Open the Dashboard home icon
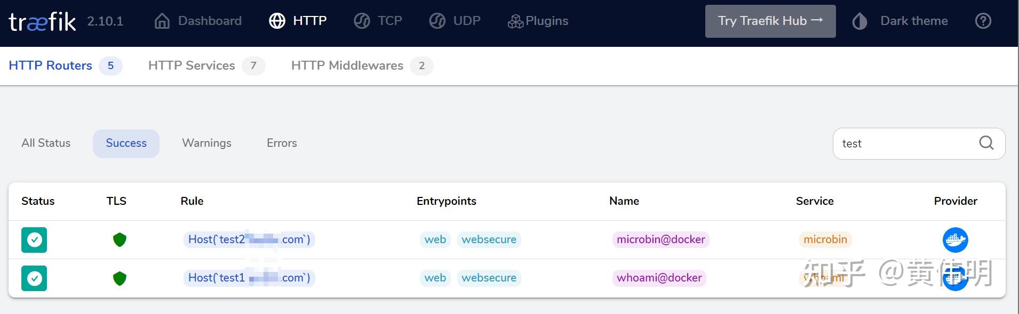The width and height of the screenshot is (1019, 314). click(162, 21)
